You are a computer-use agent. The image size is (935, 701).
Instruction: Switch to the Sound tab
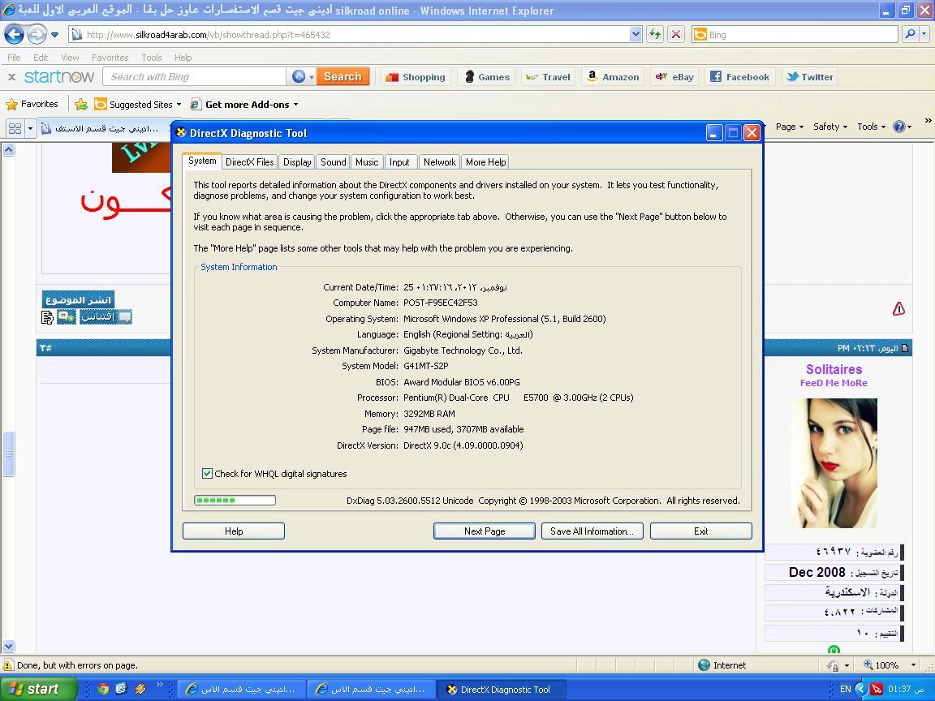coord(334,162)
